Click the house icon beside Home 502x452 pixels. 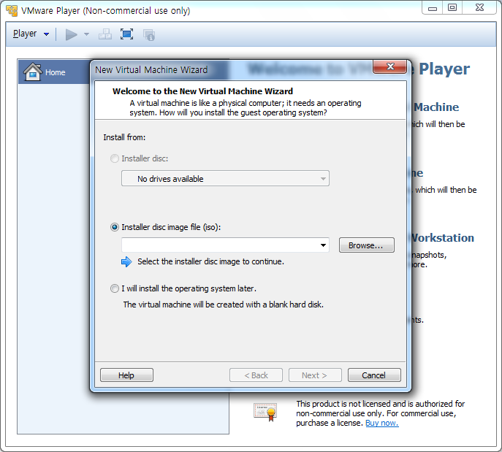click(x=33, y=72)
